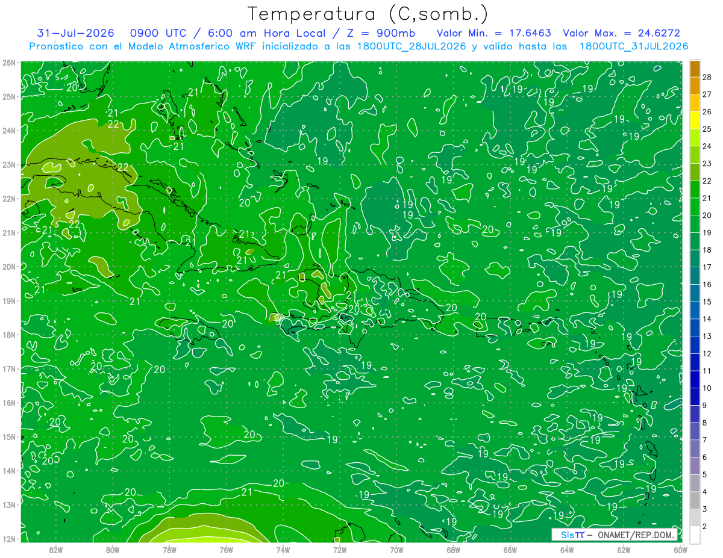
Task: Click the 76W longitude axis label
Action: (227, 550)
